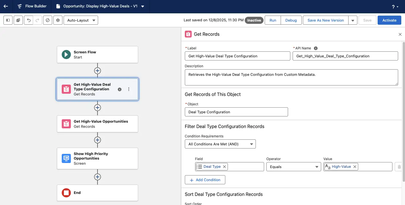This screenshot has height=205, width=405.
Task: Click the select elements toolbar icon
Action: [x=18, y=20]
